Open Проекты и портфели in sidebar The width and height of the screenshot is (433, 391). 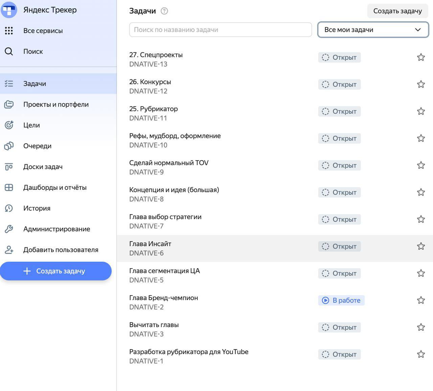pyautogui.click(x=56, y=105)
